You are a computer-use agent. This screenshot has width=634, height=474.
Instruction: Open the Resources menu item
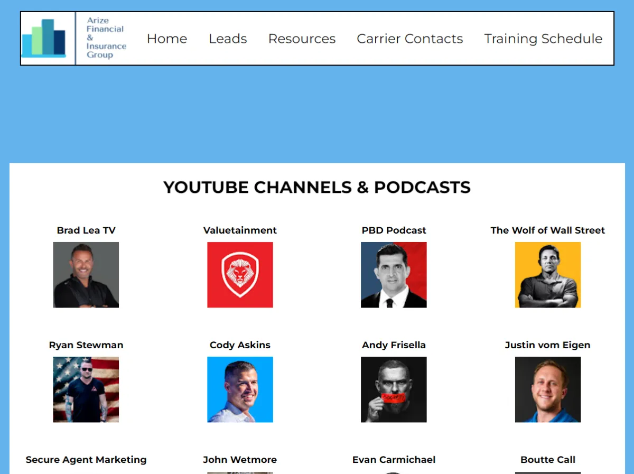coord(302,39)
